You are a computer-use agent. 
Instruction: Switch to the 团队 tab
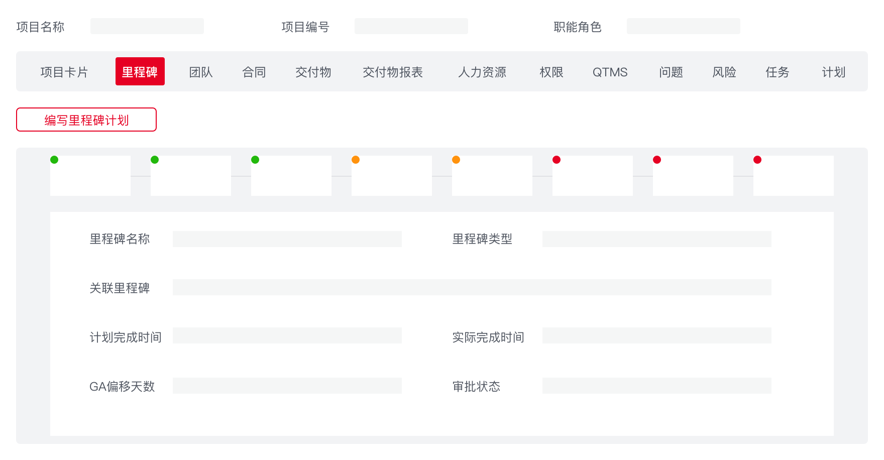(x=201, y=72)
